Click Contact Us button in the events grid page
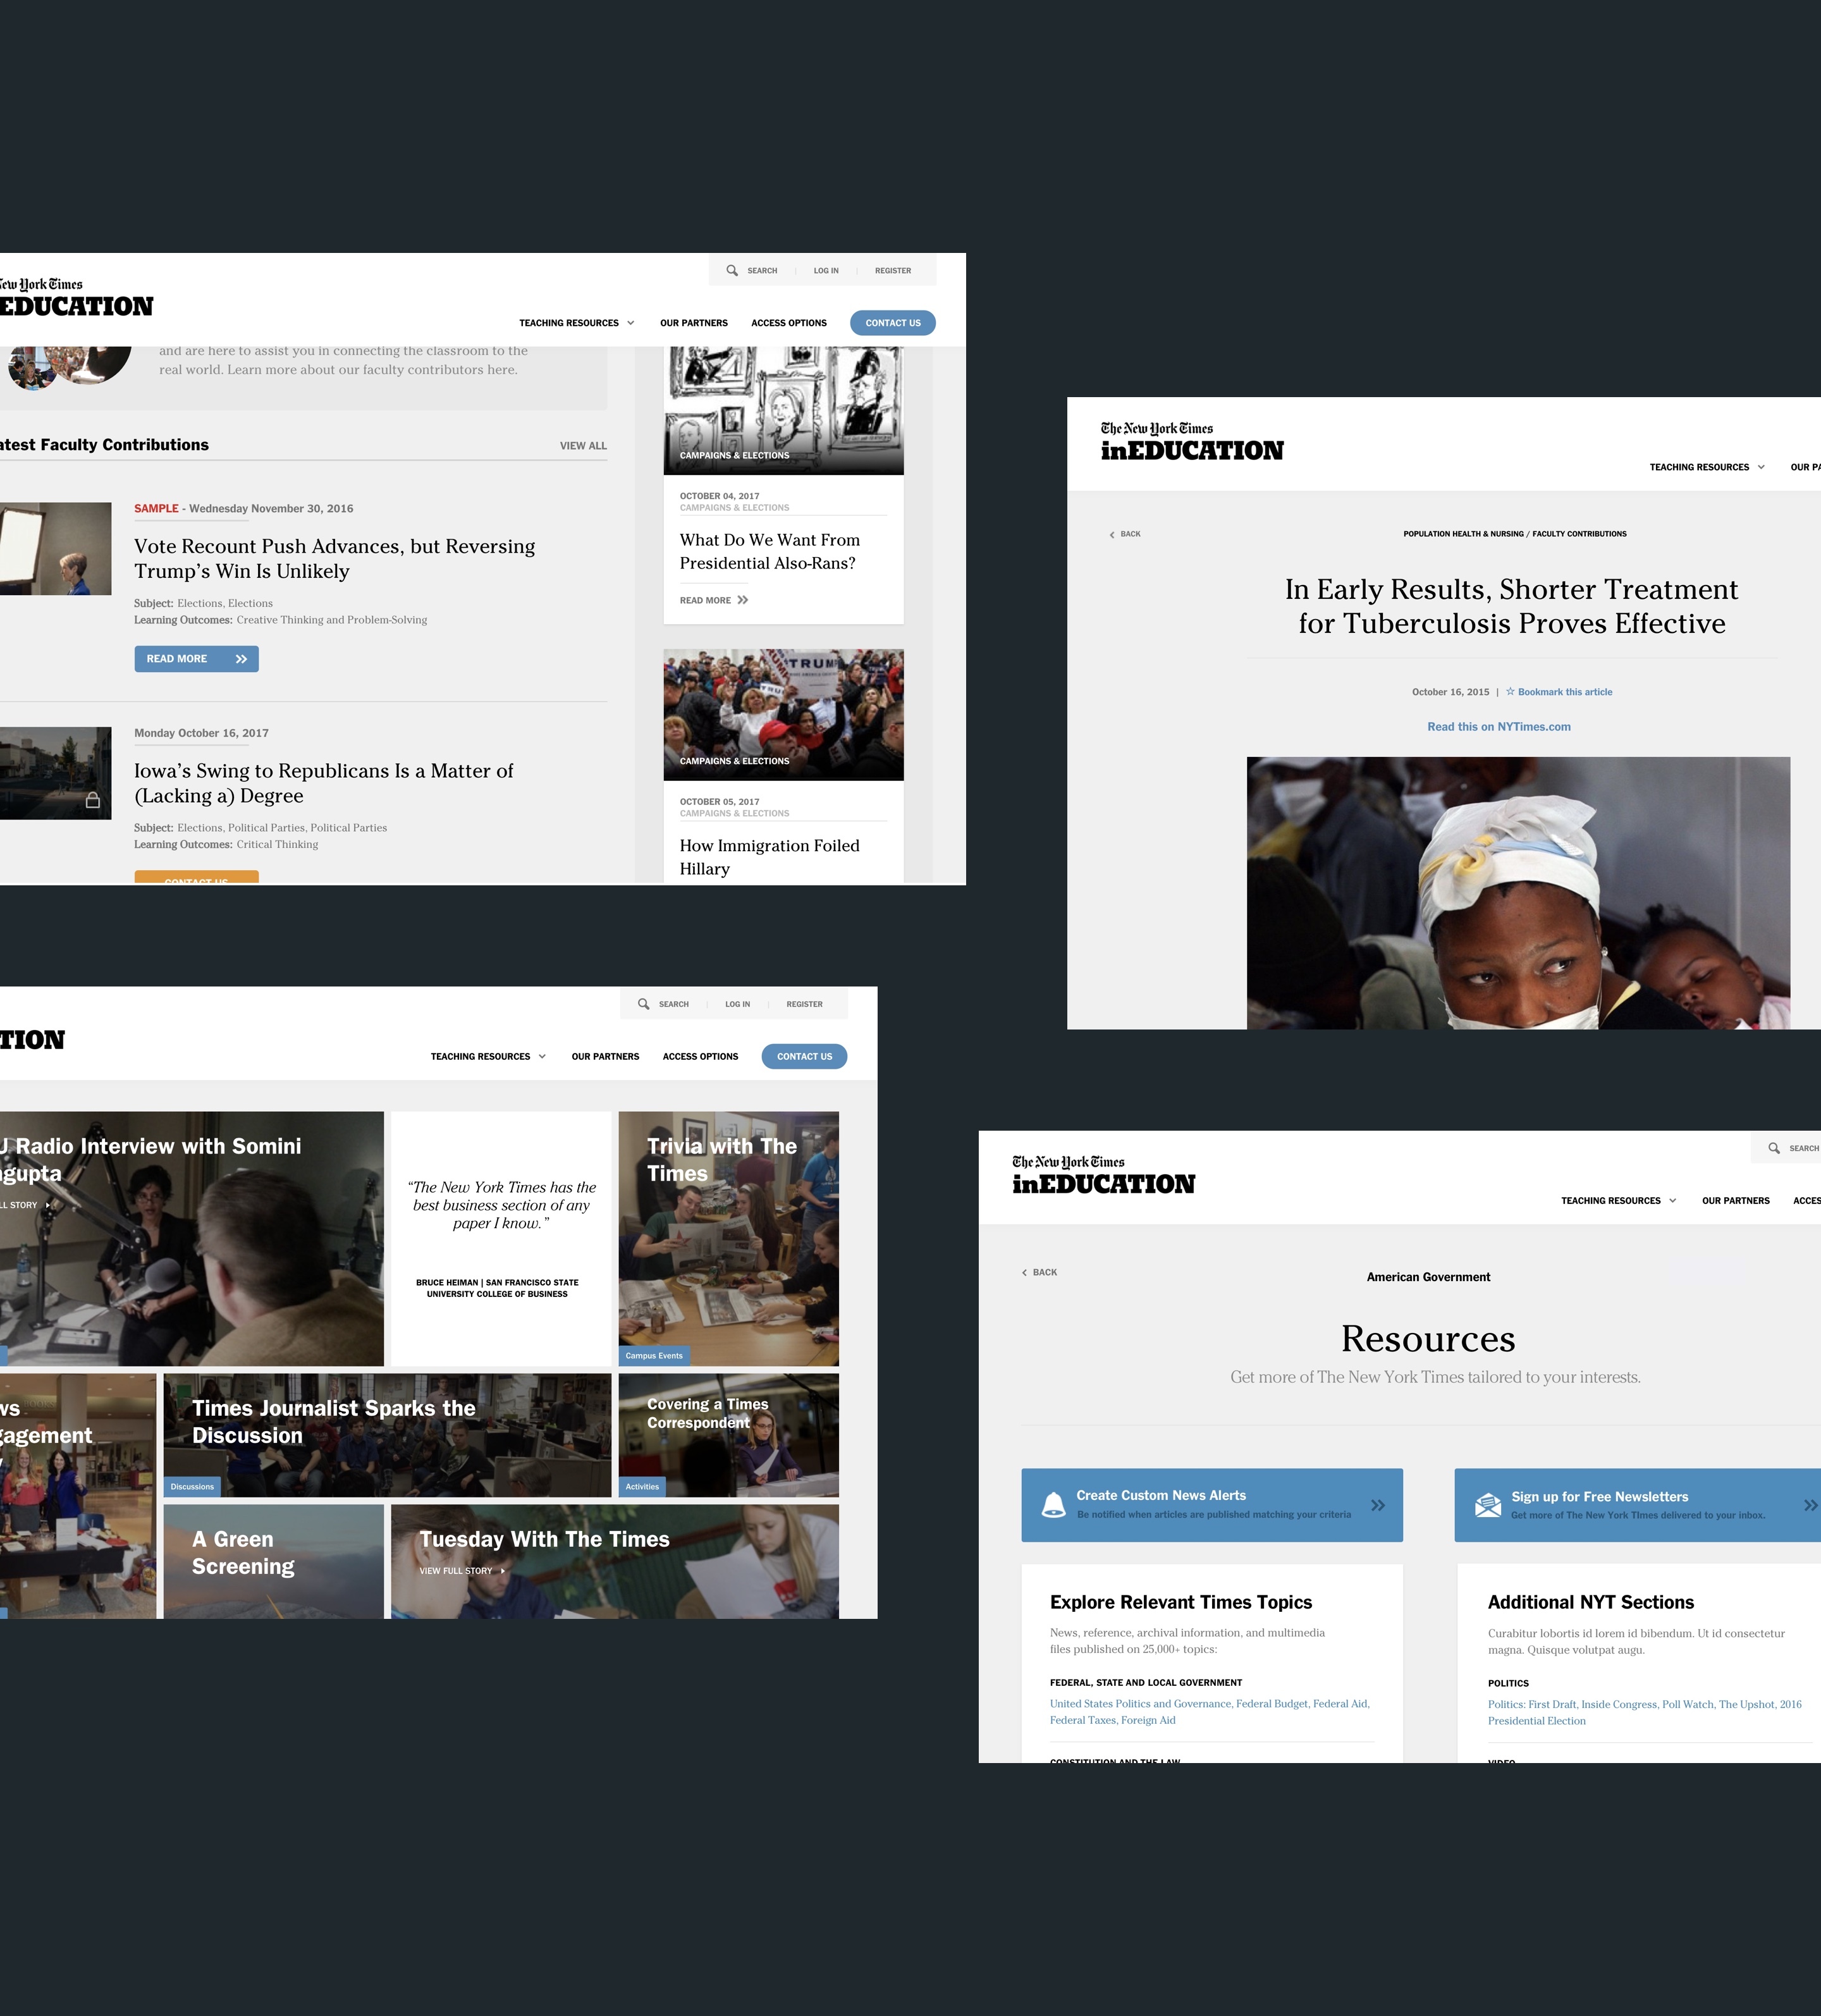1821x2016 pixels. [804, 1056]
